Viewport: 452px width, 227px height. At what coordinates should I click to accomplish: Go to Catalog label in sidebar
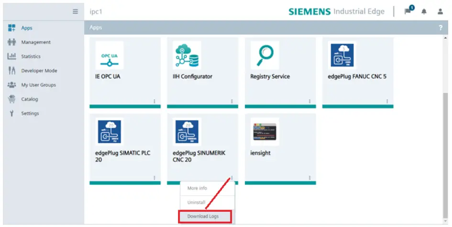(29, 99)
